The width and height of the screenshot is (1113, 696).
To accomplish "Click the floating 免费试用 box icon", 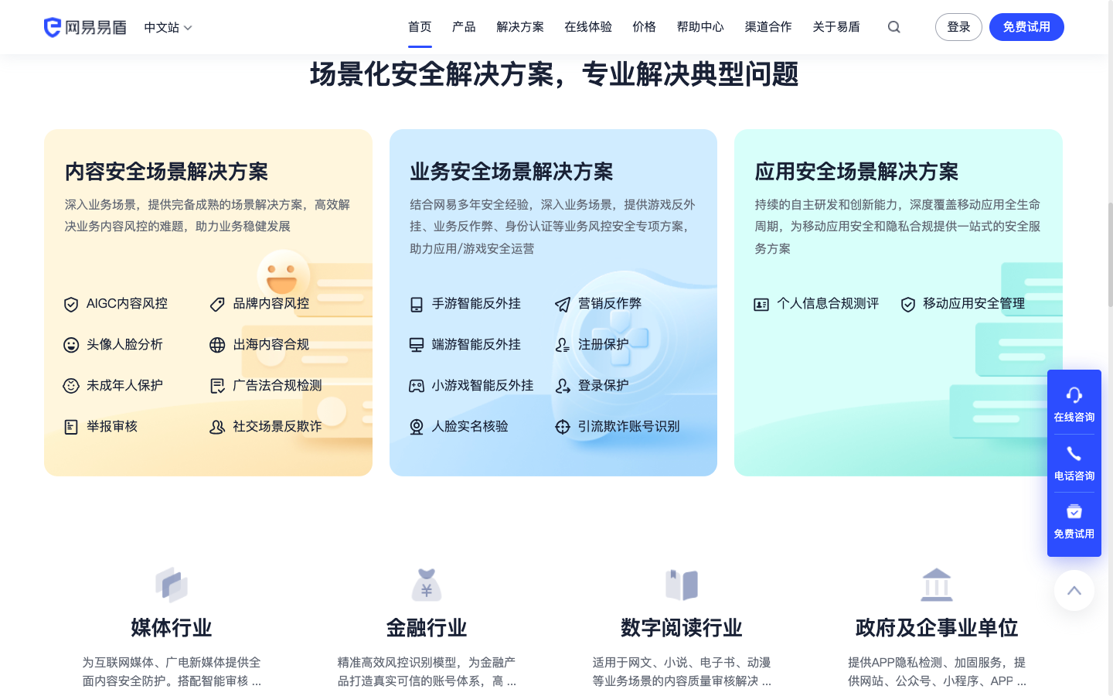I will pos(1074,512).
